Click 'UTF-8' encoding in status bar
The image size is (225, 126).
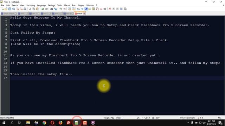[200, 118]
